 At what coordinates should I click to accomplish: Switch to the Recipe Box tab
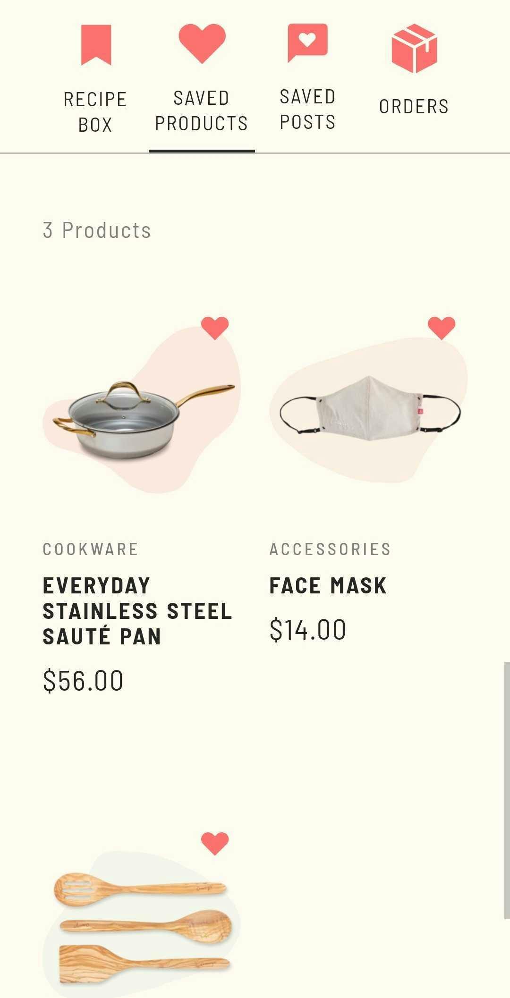coord(95,112)
